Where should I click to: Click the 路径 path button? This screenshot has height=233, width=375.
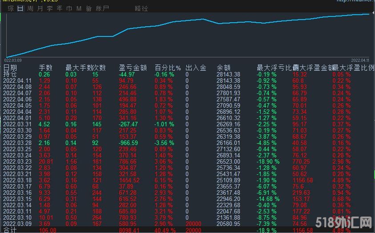coord(141,8)
